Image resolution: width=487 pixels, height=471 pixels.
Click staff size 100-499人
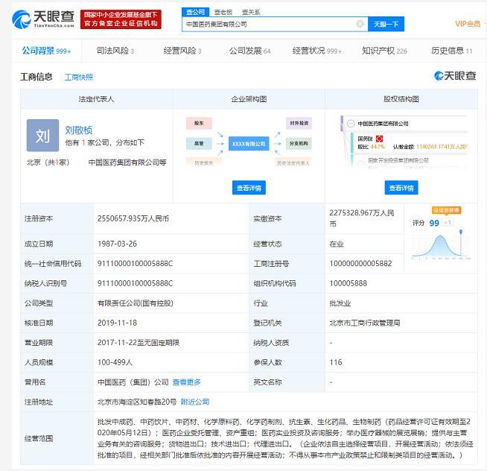(x=115, y=362)
